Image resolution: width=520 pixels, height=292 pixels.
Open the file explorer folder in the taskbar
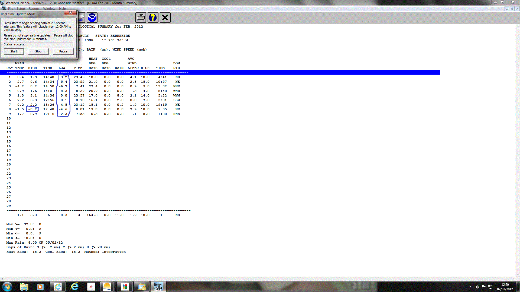(x=24, y=287)
